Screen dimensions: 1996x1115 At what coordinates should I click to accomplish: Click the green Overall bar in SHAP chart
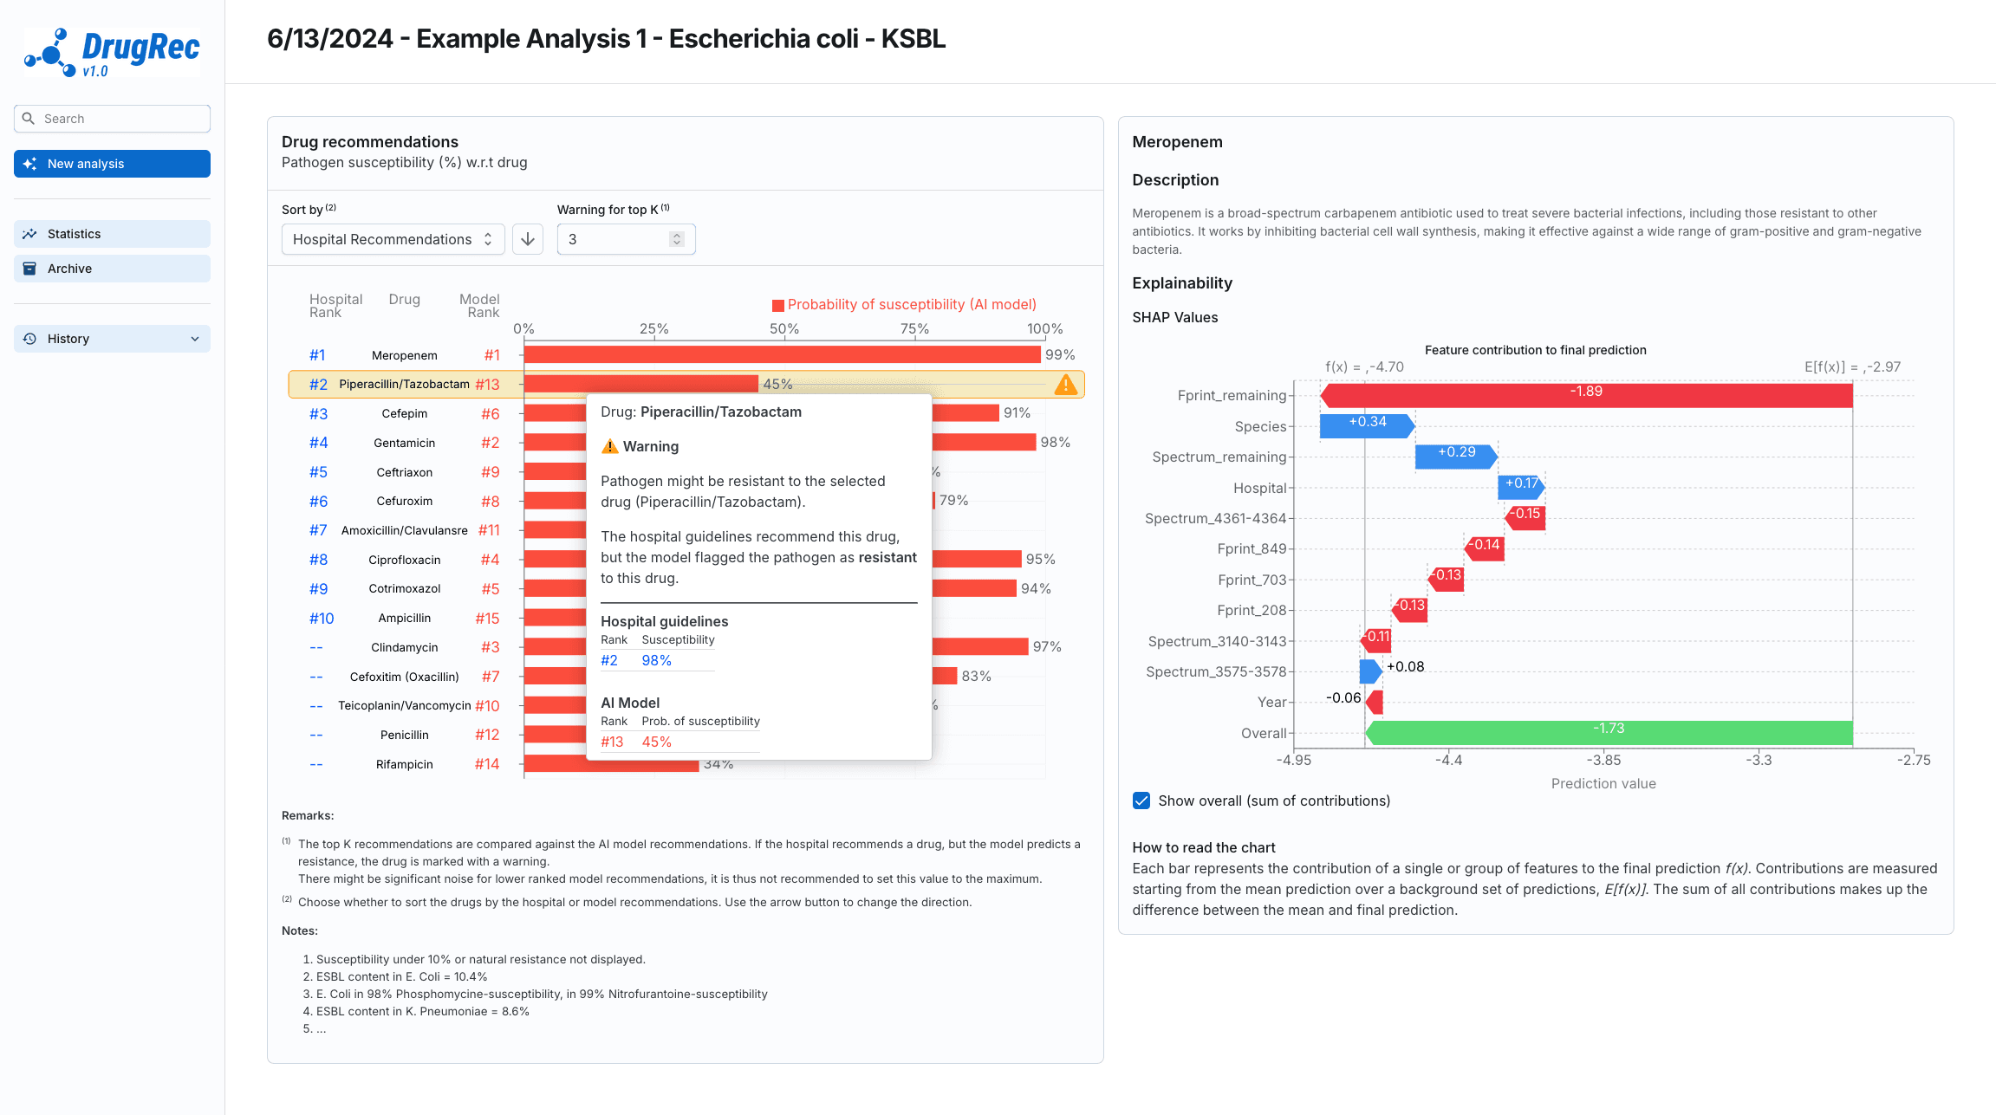coord(1609,733)
